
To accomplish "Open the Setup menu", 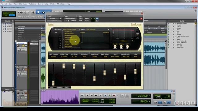I will (x=46, y=4).
